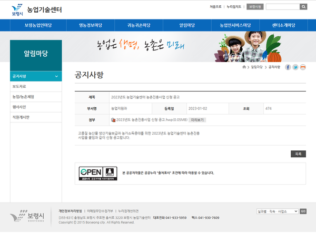316x233 pixels.
Task: Click the 처음으로 top link
Action: [x=215, y=7]
